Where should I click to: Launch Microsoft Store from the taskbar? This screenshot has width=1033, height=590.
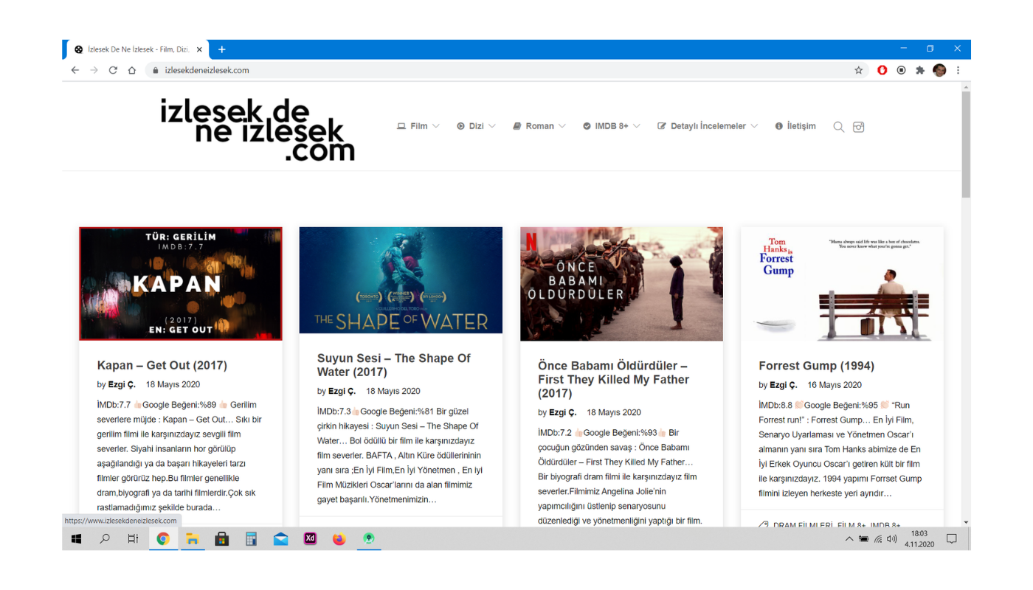tap(221, 539)
